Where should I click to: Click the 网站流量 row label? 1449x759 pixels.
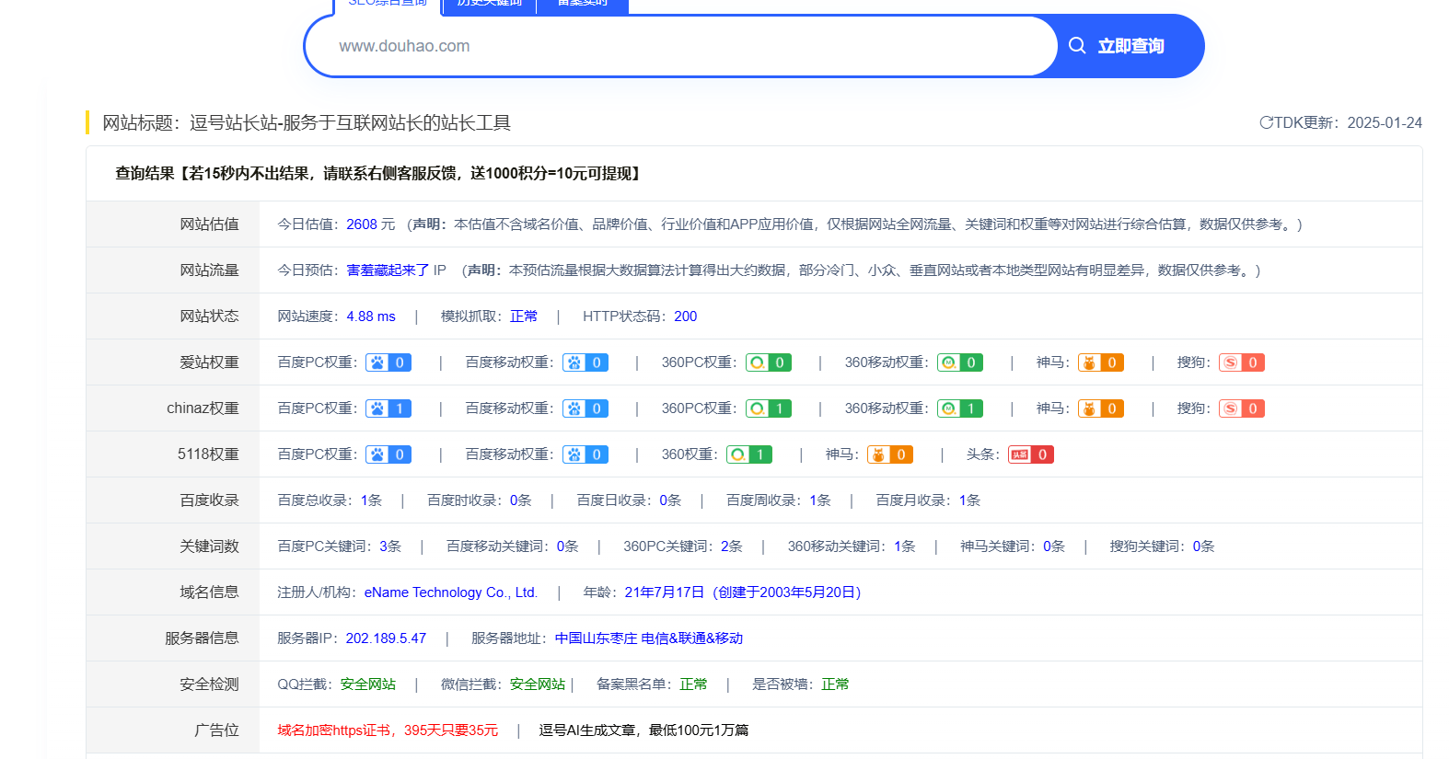pyautogui.click(x=209, y=270)
